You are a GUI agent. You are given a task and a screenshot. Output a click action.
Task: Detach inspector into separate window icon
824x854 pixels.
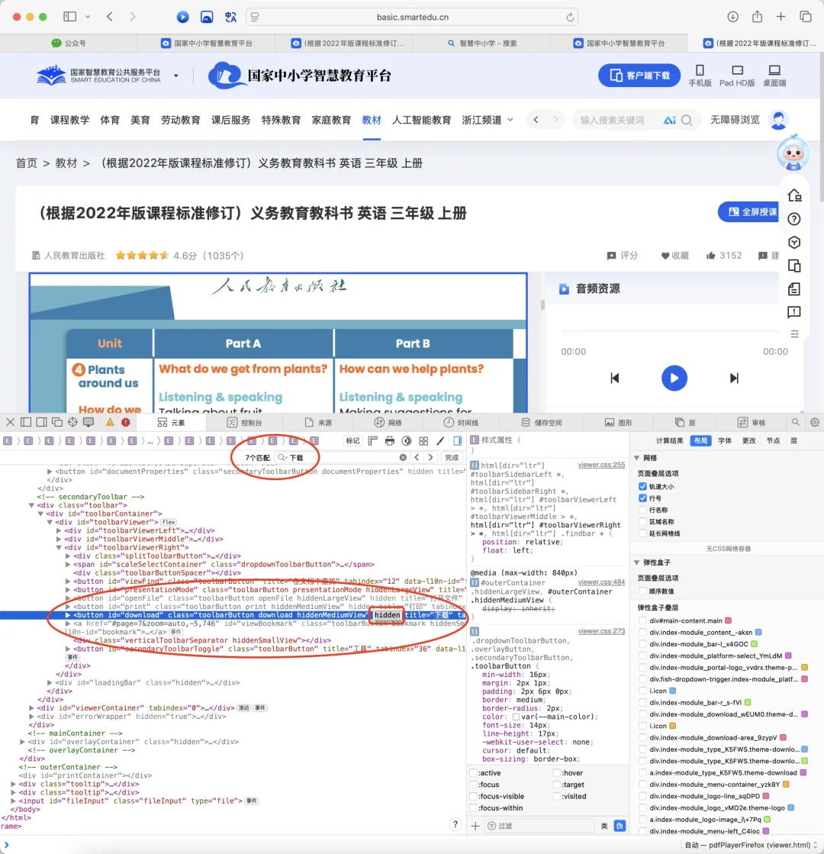click(56, 422)
